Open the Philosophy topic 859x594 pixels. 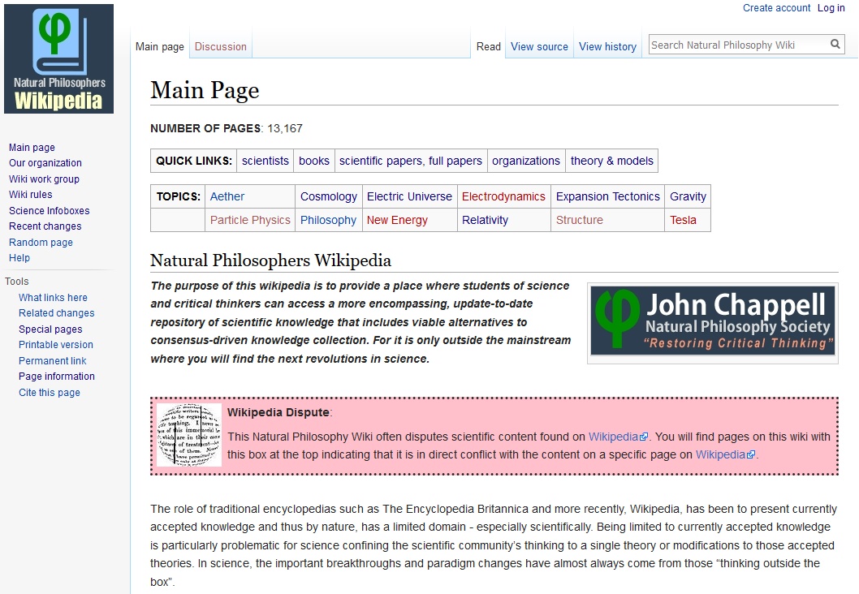click(x=328, y=220)
